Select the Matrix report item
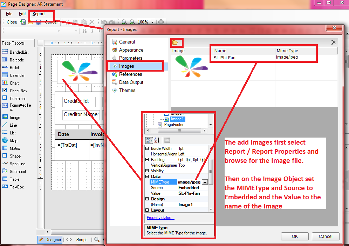Screen dimensions: 349x246 11,148
